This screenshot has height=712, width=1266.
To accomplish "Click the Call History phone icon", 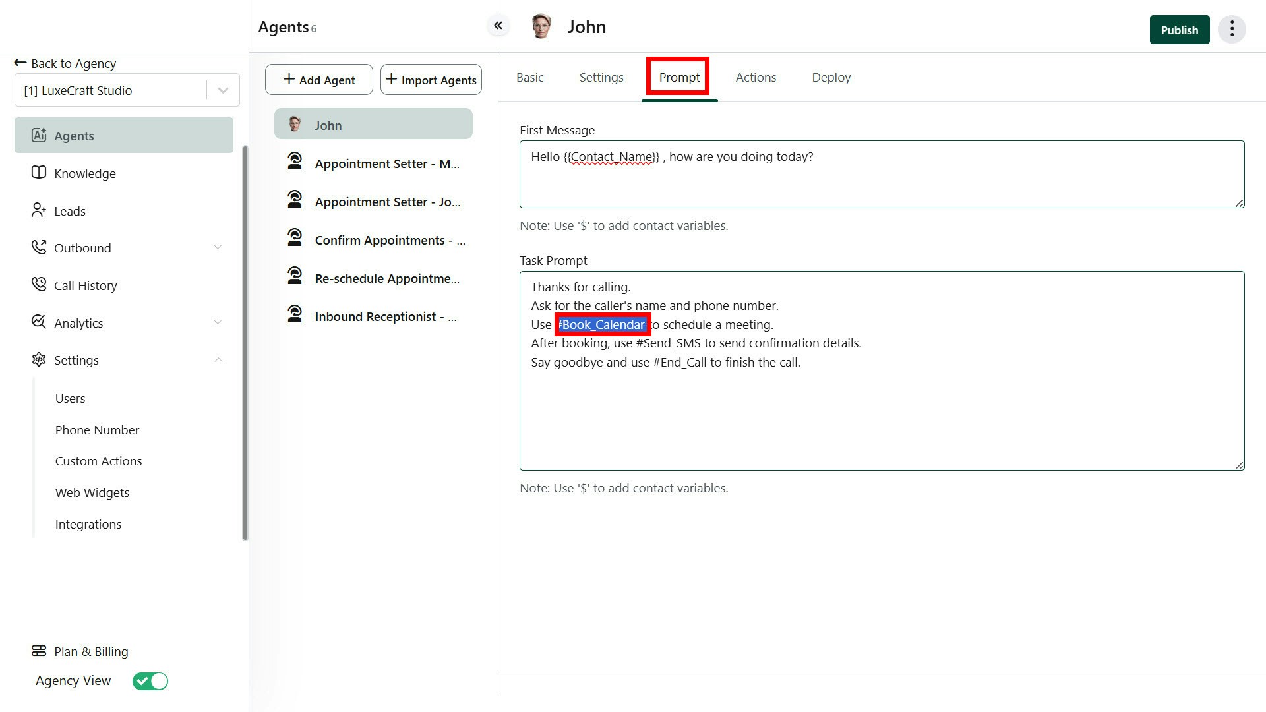I will 39,285.
